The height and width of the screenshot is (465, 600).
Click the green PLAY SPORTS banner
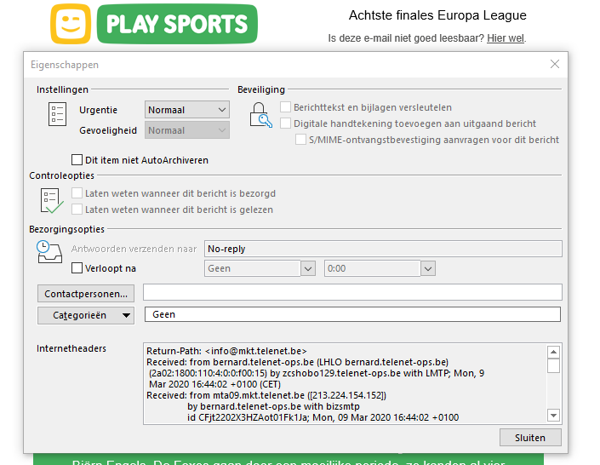point(176,24)
